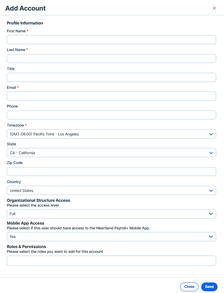Click the Timezone dropdown chevron arrow
The height and width of the screenshot is (293, 224).
(211, 134)
